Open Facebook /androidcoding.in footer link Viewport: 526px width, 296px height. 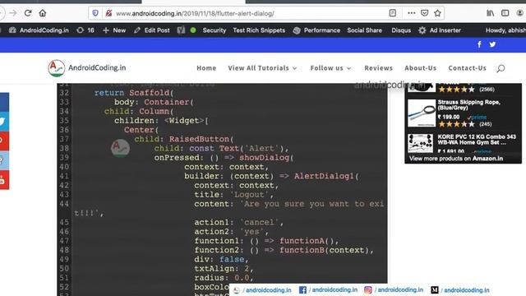pyautogui.click(x=328, y=290)
